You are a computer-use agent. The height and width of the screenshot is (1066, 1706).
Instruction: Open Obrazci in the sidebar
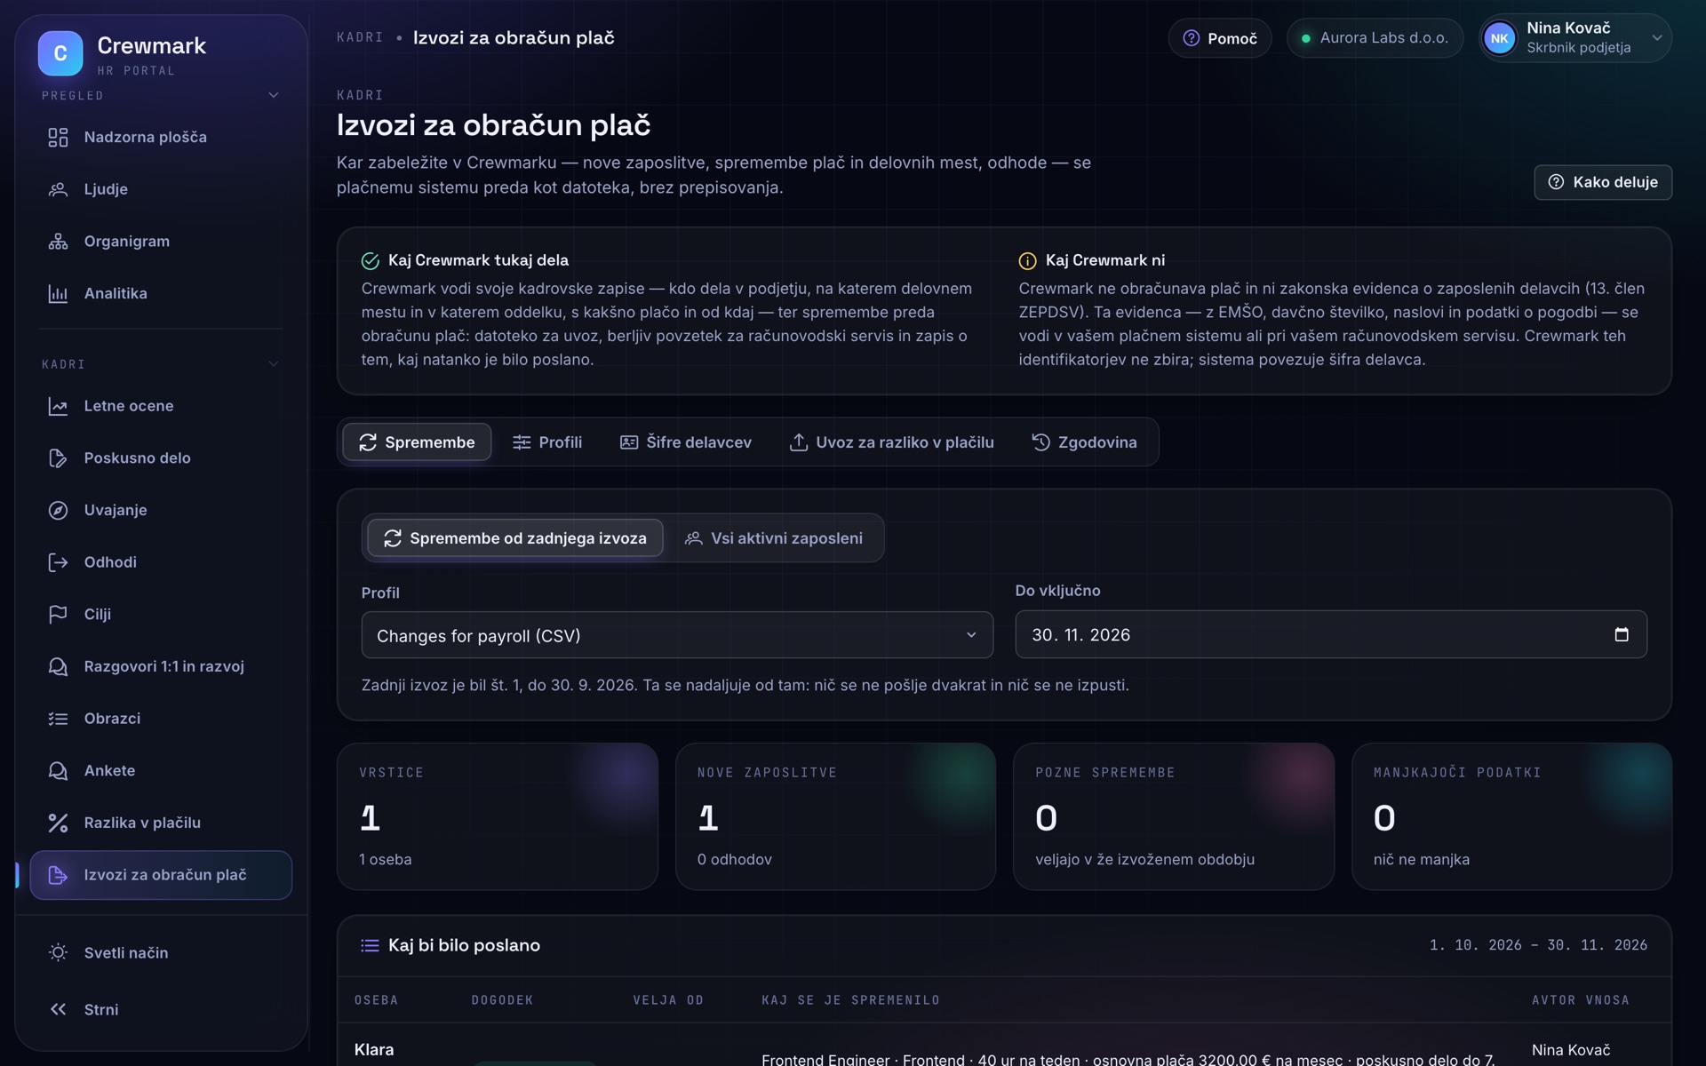coord(161,719)
